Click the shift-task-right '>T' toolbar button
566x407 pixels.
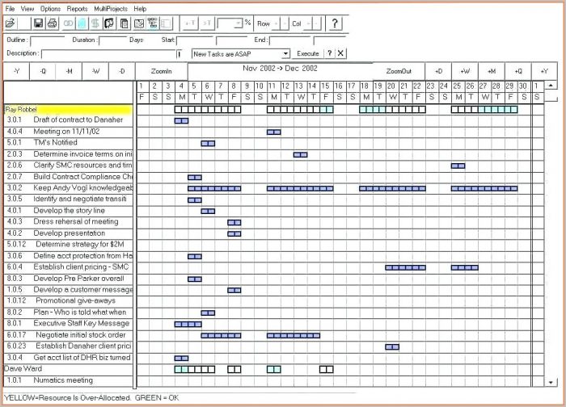pyautogui.click(x=206, y=23)
